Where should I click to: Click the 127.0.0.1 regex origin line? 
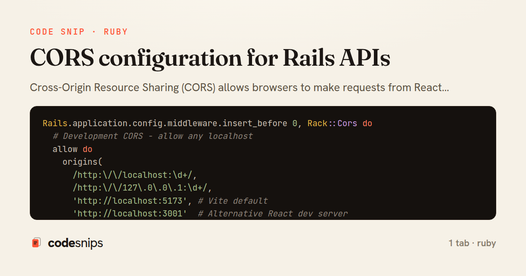(142, 188)
